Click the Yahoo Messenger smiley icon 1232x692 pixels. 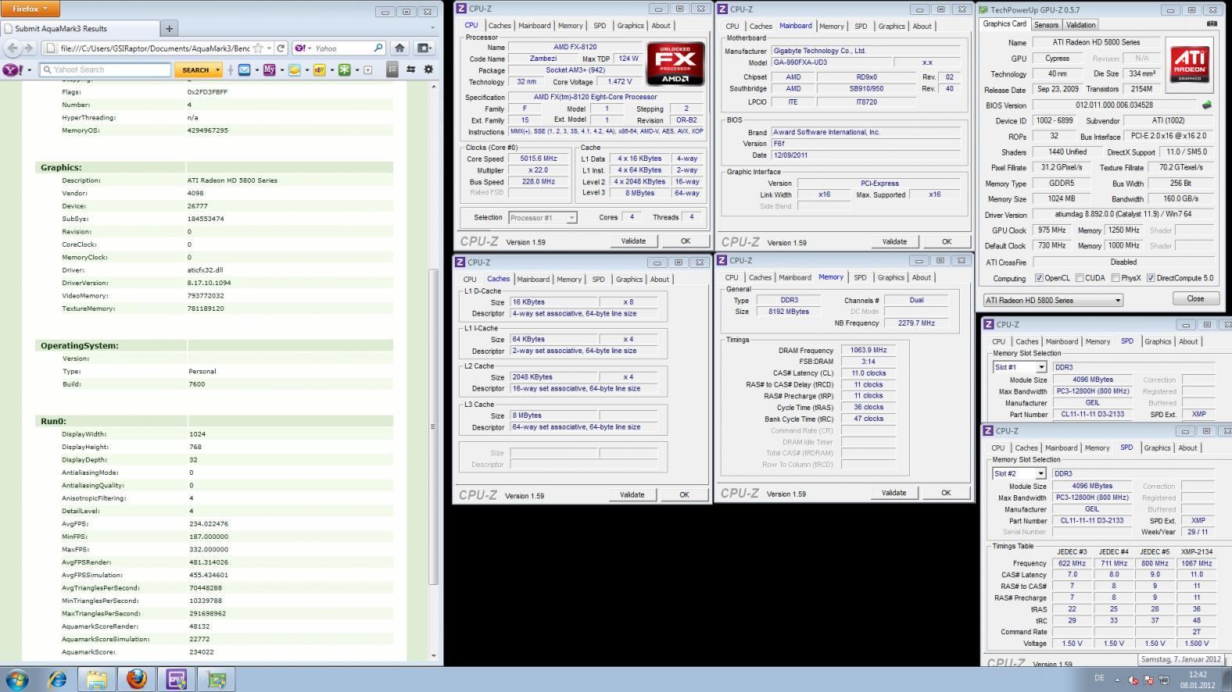tap(294, 70)
